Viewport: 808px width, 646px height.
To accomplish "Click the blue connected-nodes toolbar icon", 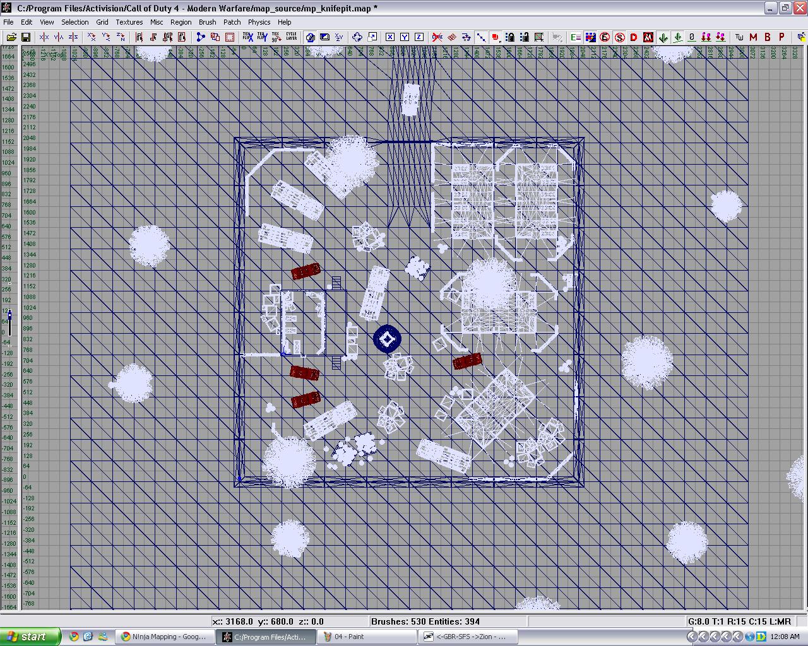I will [201, 37].
